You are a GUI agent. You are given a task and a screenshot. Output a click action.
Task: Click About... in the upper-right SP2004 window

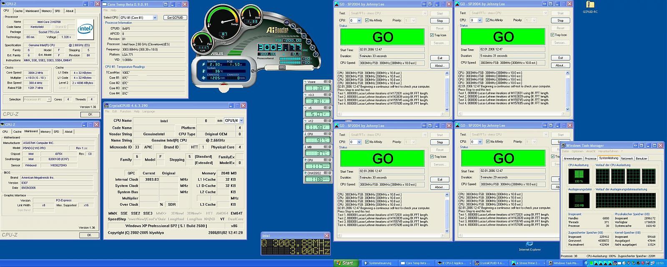(x=560, y=65)
